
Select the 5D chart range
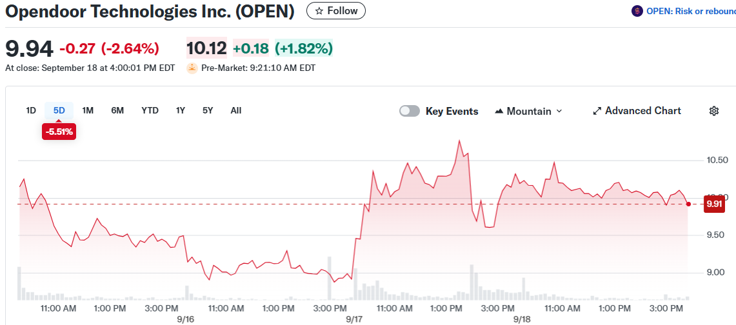59,111
